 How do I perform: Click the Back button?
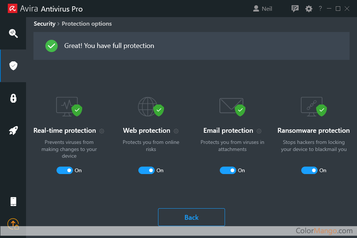click(191, 217)
